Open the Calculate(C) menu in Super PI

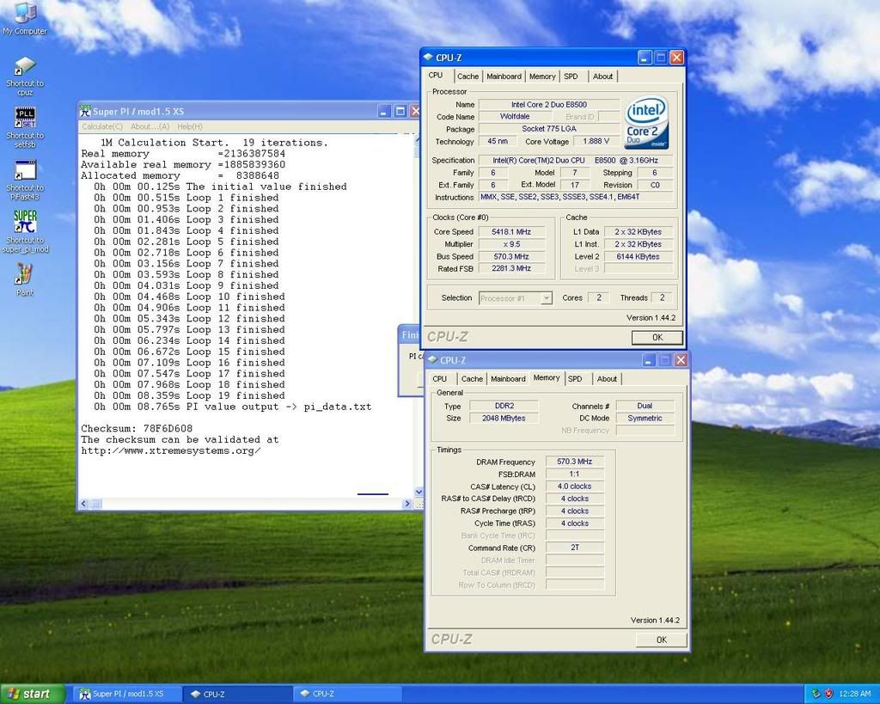(102, 127)
